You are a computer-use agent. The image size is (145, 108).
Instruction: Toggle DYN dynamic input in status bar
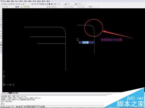click(39, 107)
